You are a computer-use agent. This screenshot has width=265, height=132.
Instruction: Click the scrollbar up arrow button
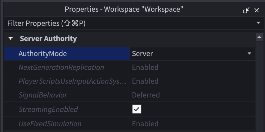259,37
